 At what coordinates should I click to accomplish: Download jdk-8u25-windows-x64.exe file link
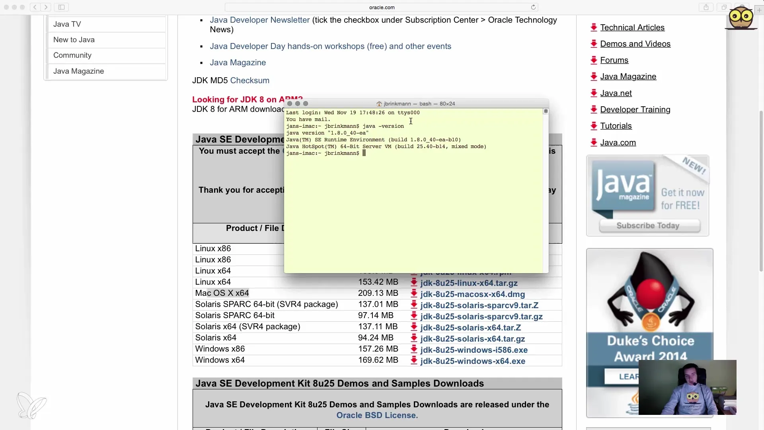[x=473, y=361]
